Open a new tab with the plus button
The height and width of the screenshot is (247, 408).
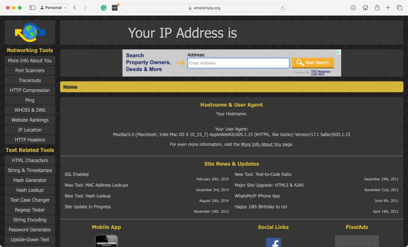[388, 7]
